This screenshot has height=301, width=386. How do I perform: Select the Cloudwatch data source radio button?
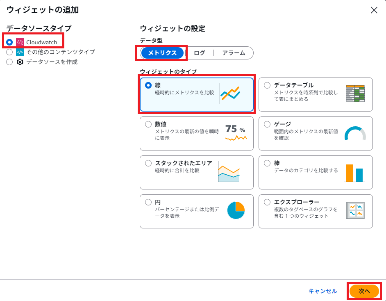(9, 42)
